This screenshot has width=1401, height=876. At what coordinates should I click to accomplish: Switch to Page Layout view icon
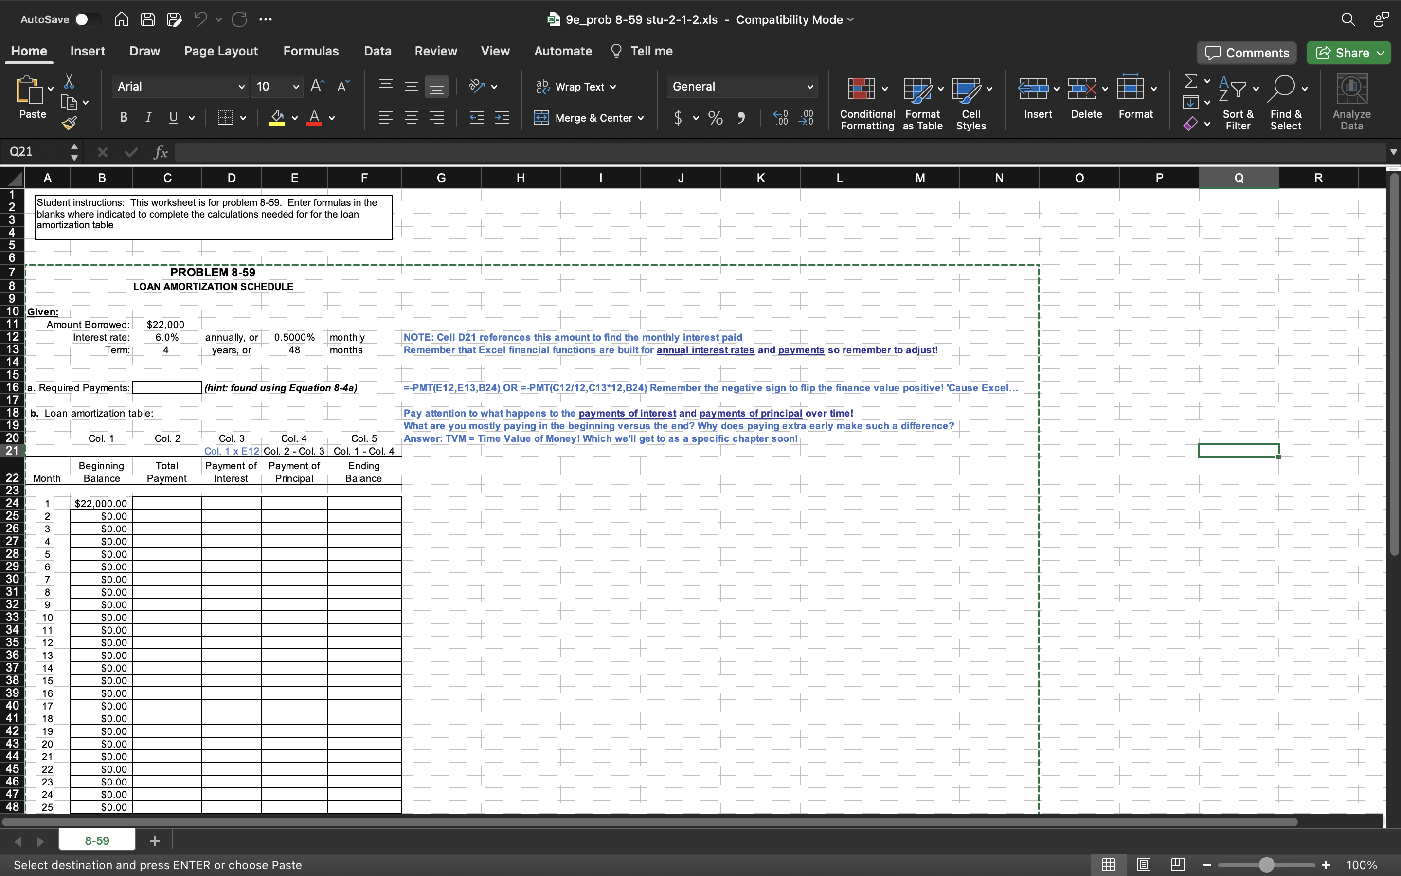pyautogui.click(x=1143, y=865)
